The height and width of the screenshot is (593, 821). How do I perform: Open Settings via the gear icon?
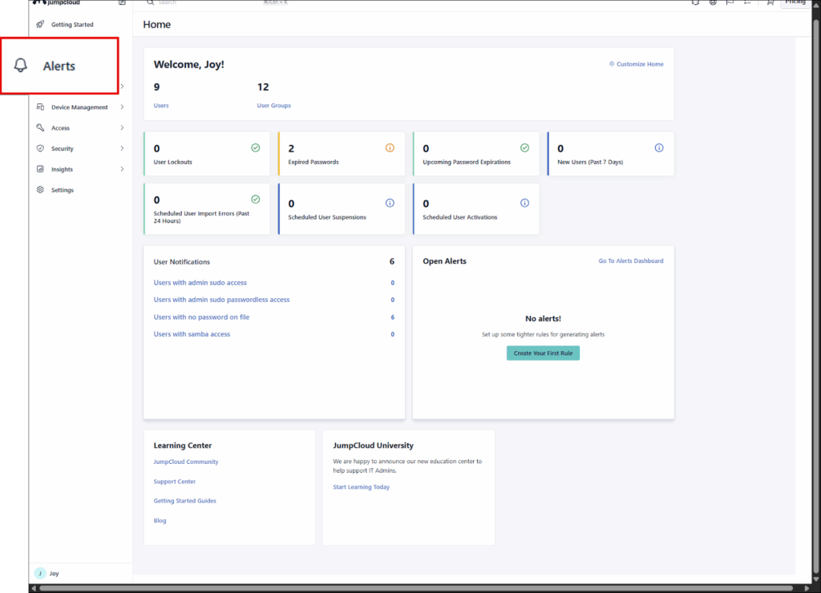[40, 191]
